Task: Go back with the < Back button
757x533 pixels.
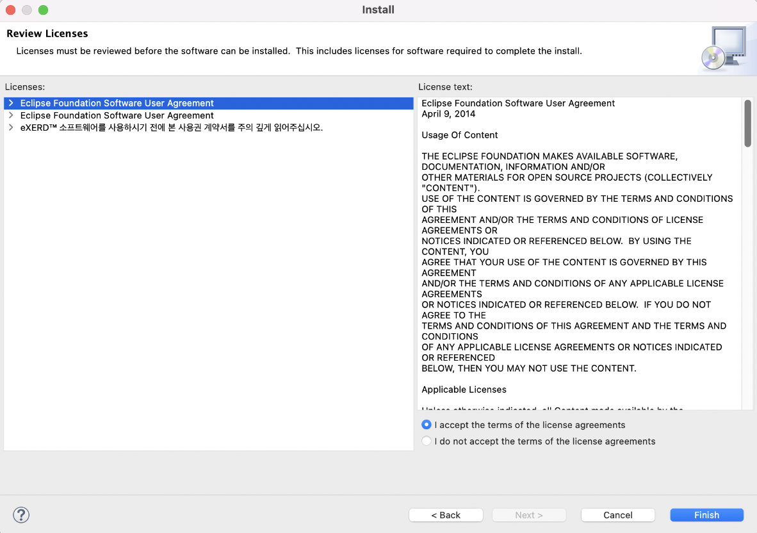Action: 446,515
